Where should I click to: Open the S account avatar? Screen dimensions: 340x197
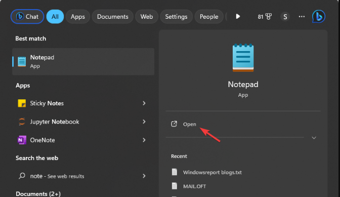285,17
